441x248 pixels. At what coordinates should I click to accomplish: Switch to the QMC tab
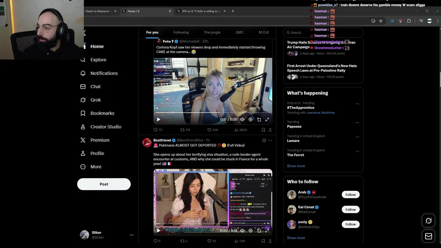[x=240, y=32]
